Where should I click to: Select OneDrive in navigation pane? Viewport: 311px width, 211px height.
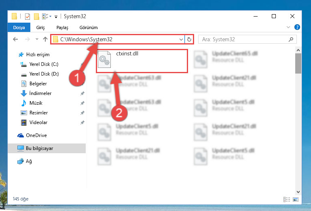tap(32, 135)
